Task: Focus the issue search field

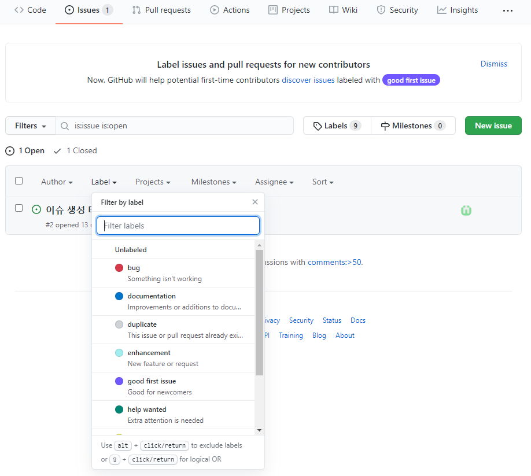Action: click(x=175, y=126)
